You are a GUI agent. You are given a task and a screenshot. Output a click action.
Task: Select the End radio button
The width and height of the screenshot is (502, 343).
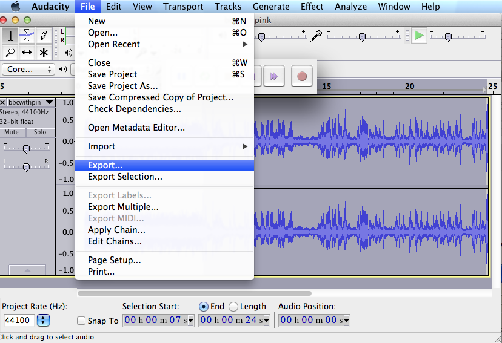[x=204, y=307]
